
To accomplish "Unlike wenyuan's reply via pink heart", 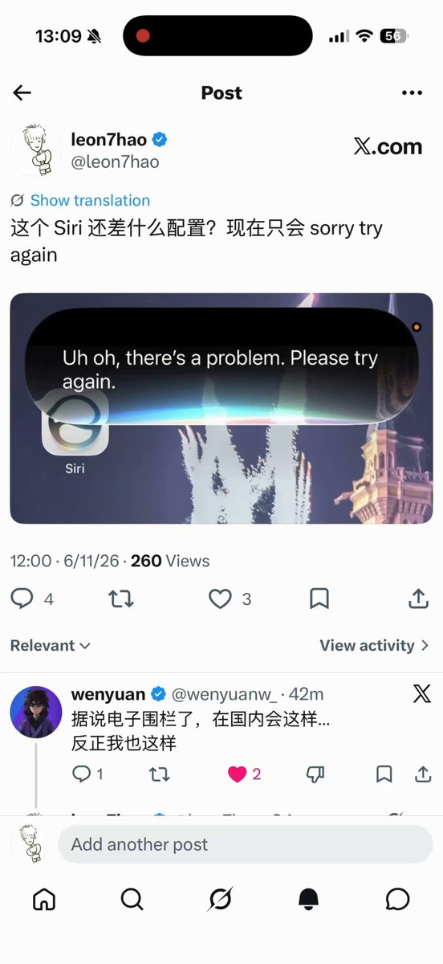I will pos(237,774).
